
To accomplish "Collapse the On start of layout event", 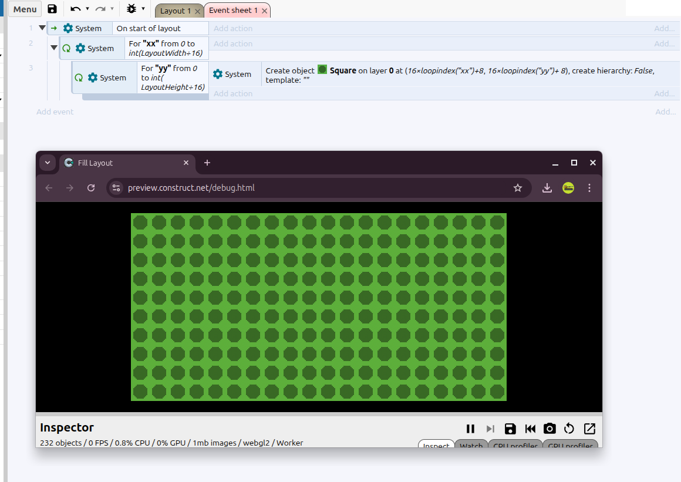I will tap(42, 28).
